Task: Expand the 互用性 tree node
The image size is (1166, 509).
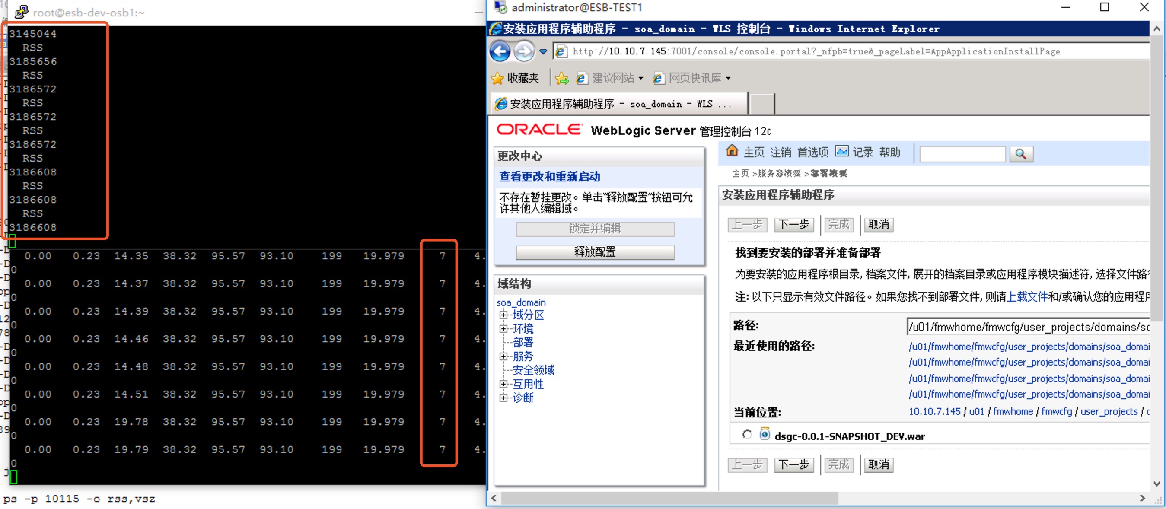Action: 503,384
